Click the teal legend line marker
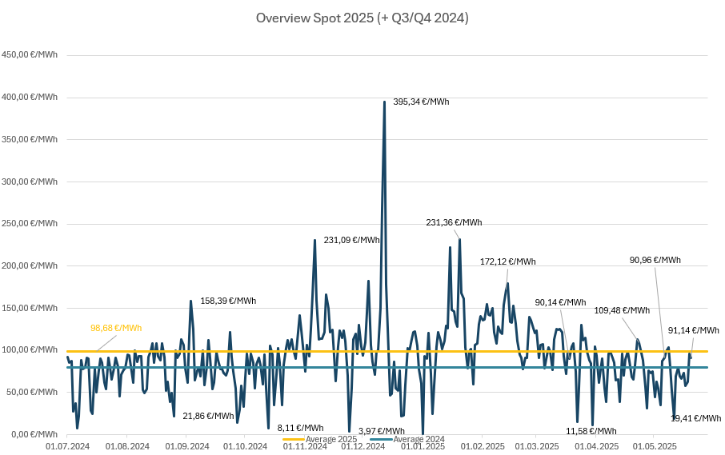 [383, 439]
